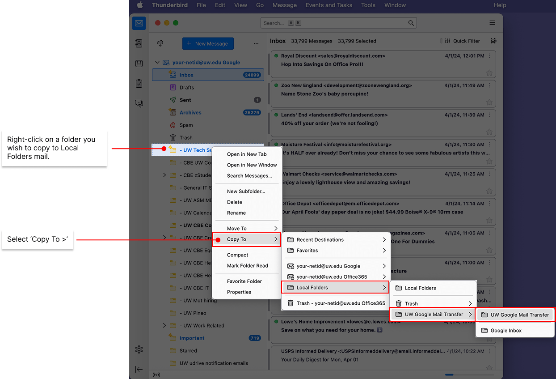Star the Zoo New England message
Viewport: 556px width, 379px height.
pos(489,102)
